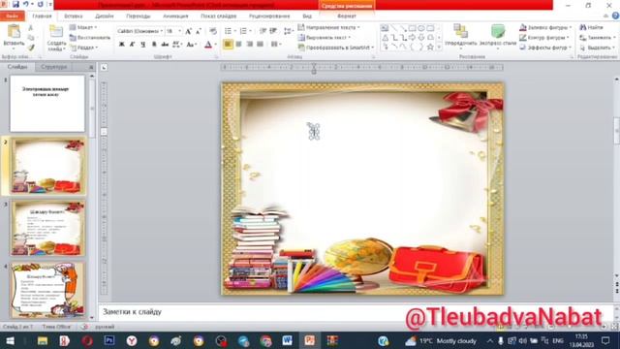The width and height of the screenshot is (620, 349).
Task: Click the Вставить paste icon
Action: pyautogui.click(x=14, y=32)
